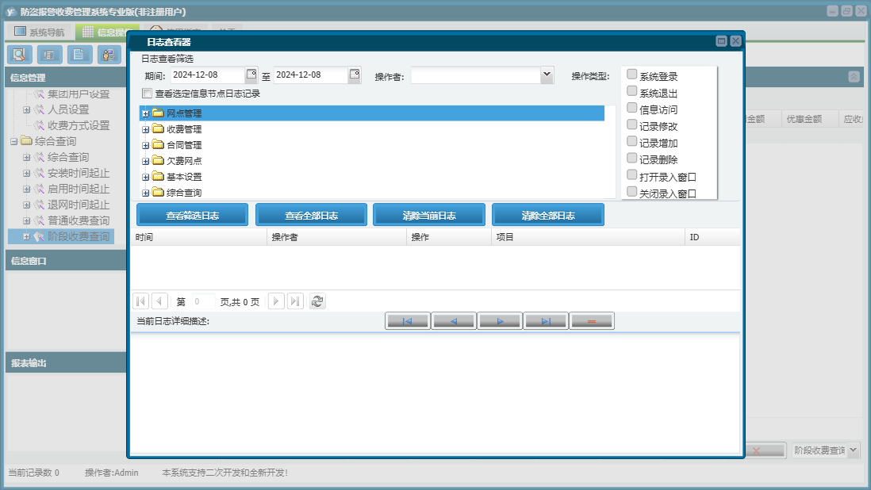
Task: Expand the 网点管理 tree node
Action: pyautogui.click(x=145, y=113)
